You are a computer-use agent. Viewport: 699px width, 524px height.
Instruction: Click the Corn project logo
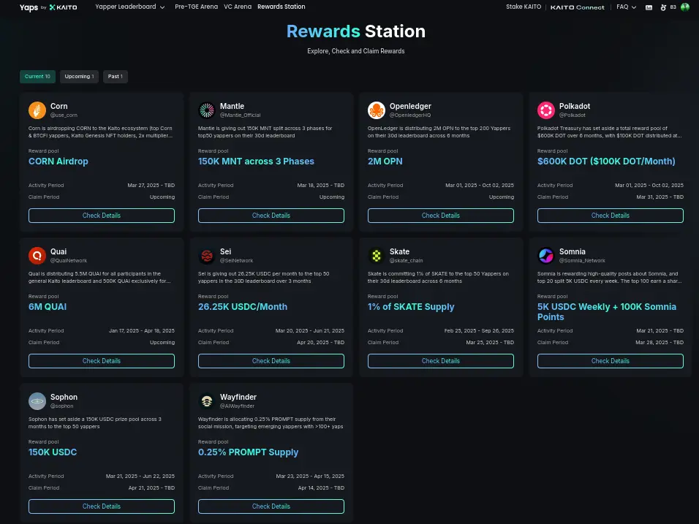tap(37, 110)
